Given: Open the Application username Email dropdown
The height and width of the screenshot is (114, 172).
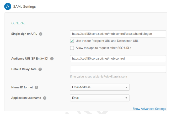Looking at the screenshot, I should click(x=100, y=98).
